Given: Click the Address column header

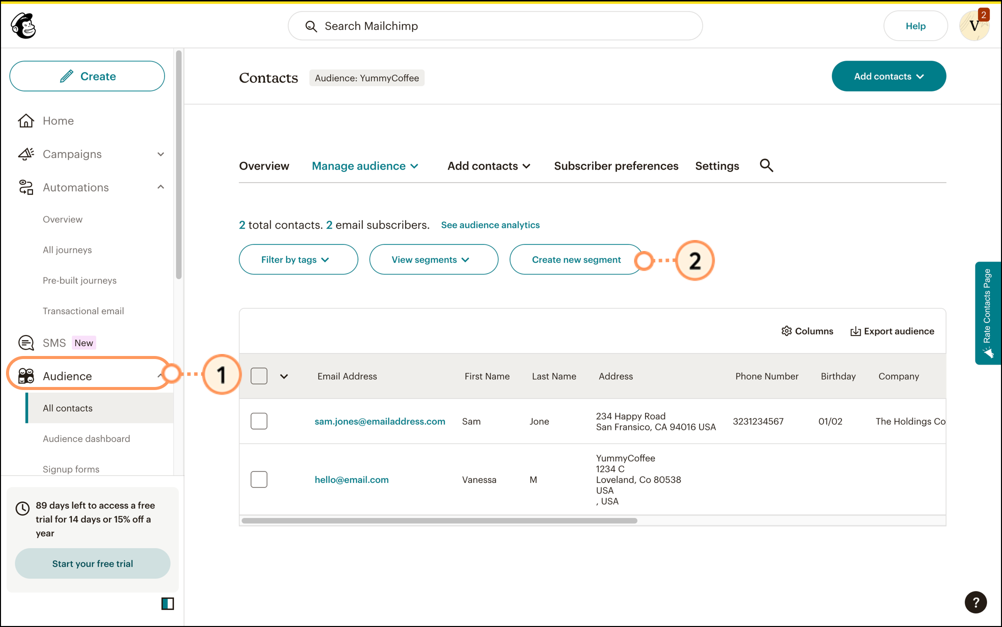Looking at the screenshot, I should point(615,376).
